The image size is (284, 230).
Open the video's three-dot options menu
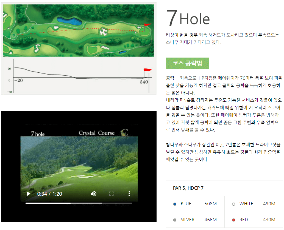coord(129,194)
